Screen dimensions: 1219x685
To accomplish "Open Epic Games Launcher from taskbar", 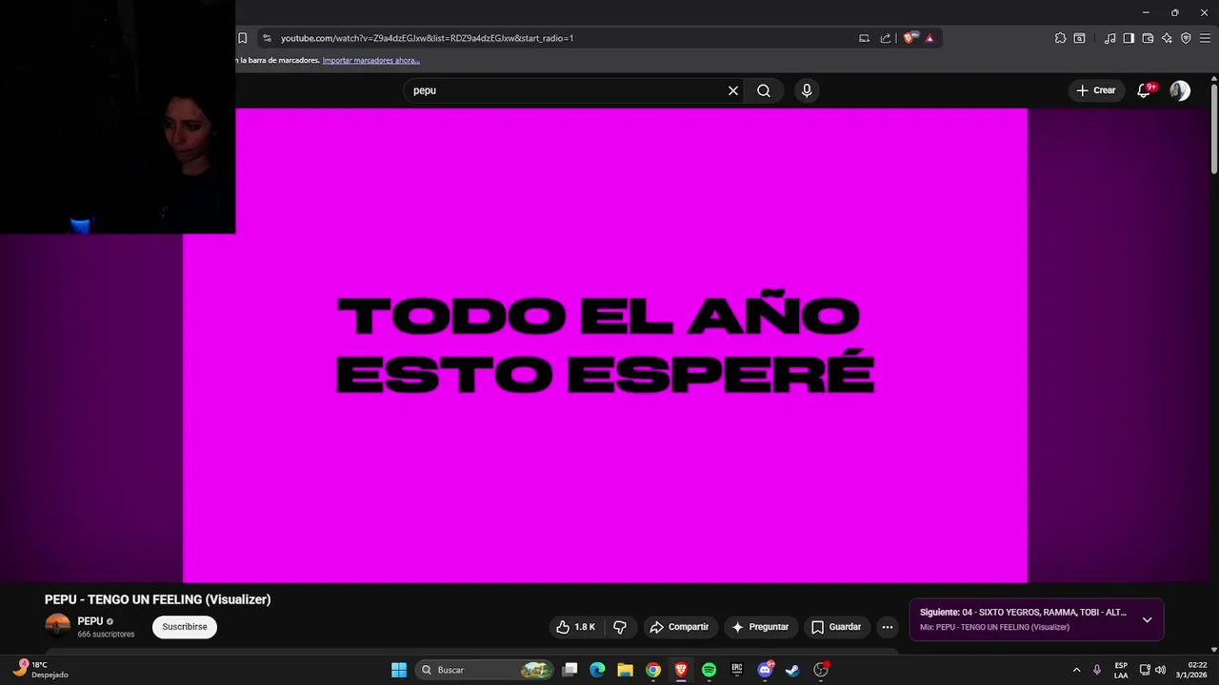I will (x=736, y=670).
